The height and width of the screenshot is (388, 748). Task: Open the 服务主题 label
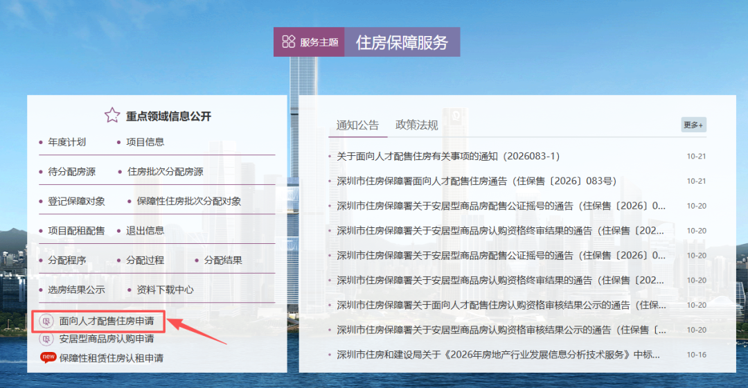[319, 42]
